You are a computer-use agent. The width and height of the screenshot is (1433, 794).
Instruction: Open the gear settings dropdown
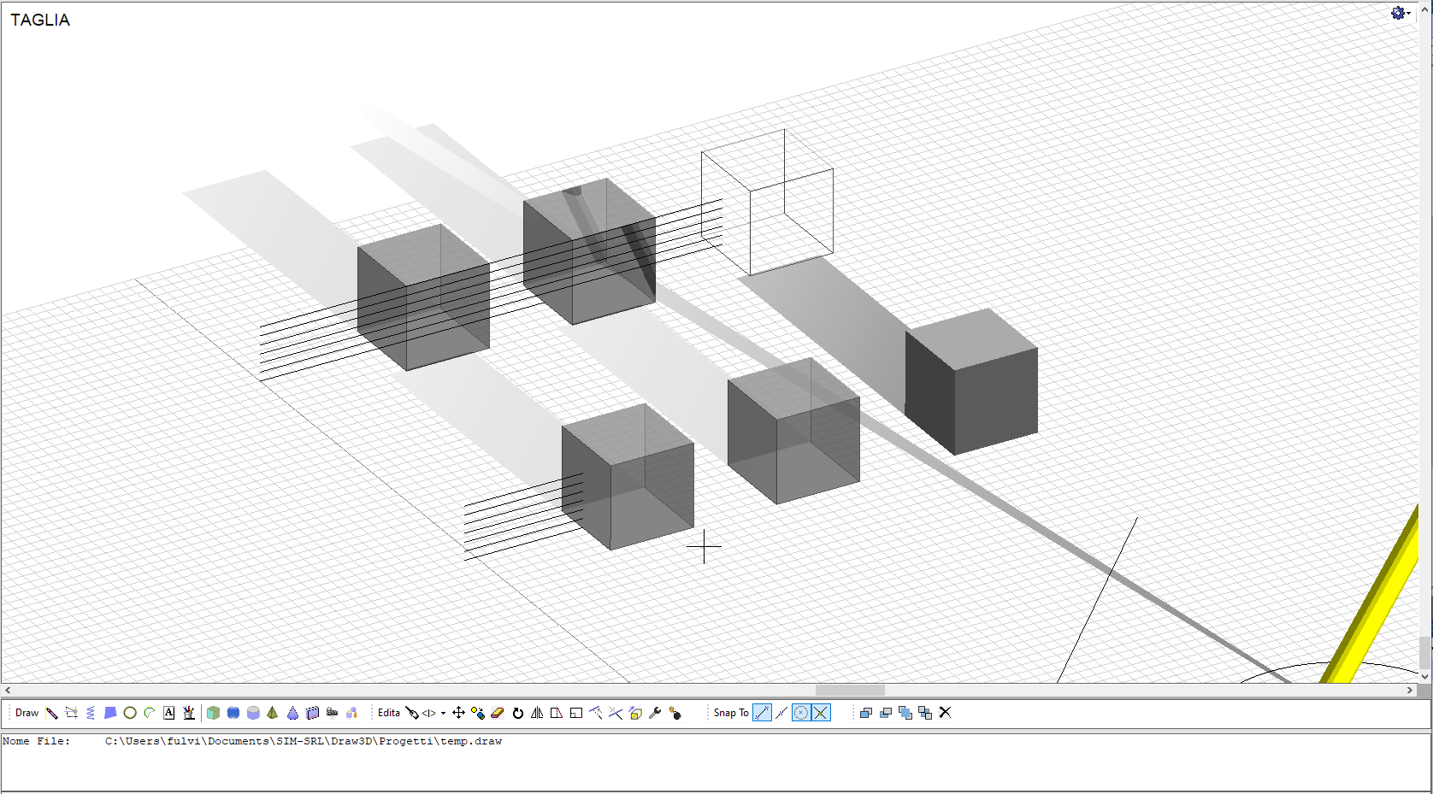pos(1400,13)
